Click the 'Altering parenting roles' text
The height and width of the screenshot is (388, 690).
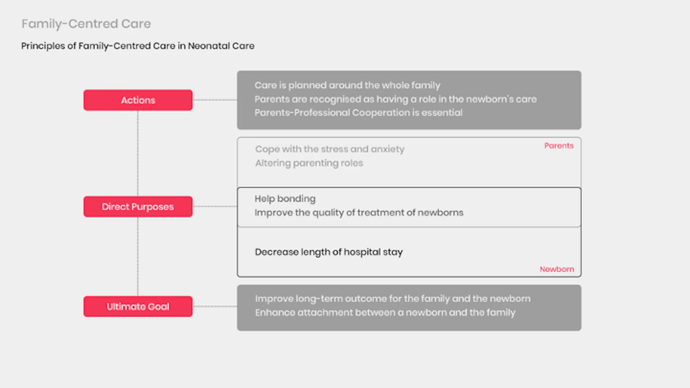point(309,163)
